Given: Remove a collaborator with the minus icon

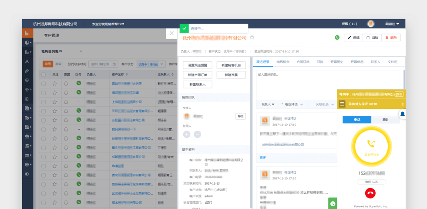Looking at the screenshot, I should (x=197, y=134).
